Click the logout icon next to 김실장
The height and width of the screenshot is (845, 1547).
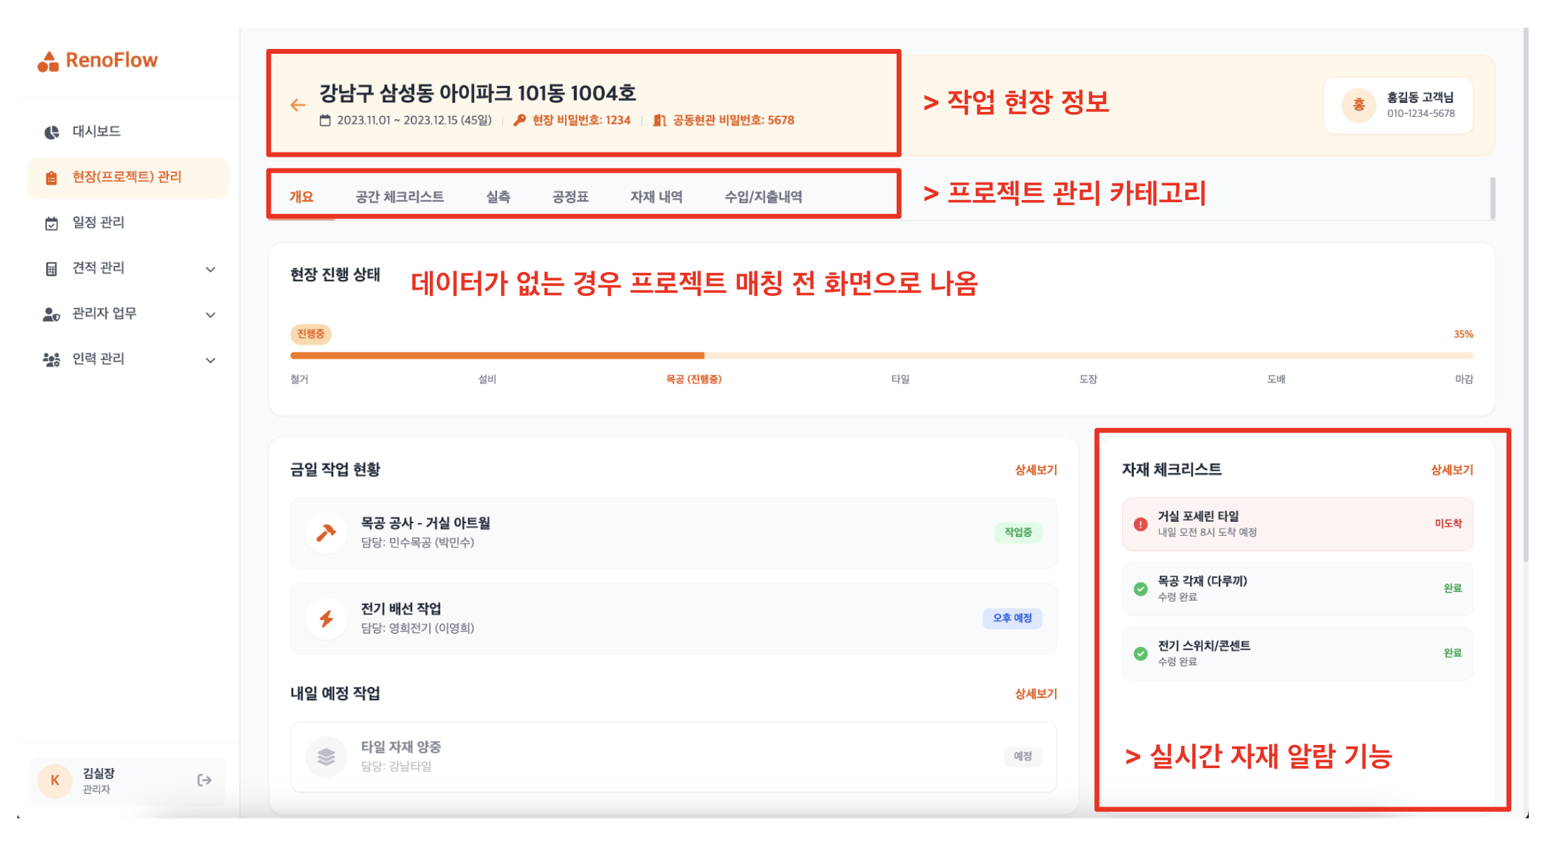(204, 780)
